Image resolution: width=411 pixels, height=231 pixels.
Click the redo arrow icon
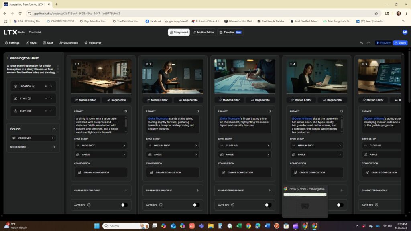click(x=368, y=43)
